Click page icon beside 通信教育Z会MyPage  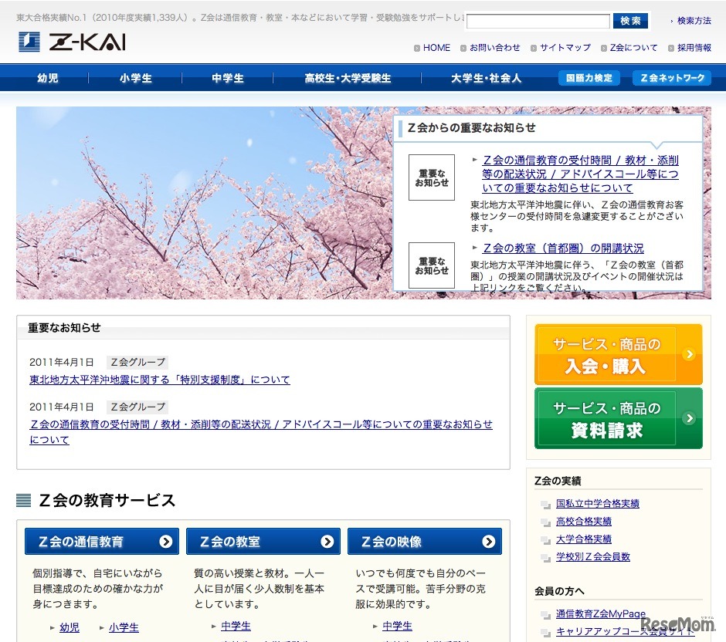pos(546,615)
